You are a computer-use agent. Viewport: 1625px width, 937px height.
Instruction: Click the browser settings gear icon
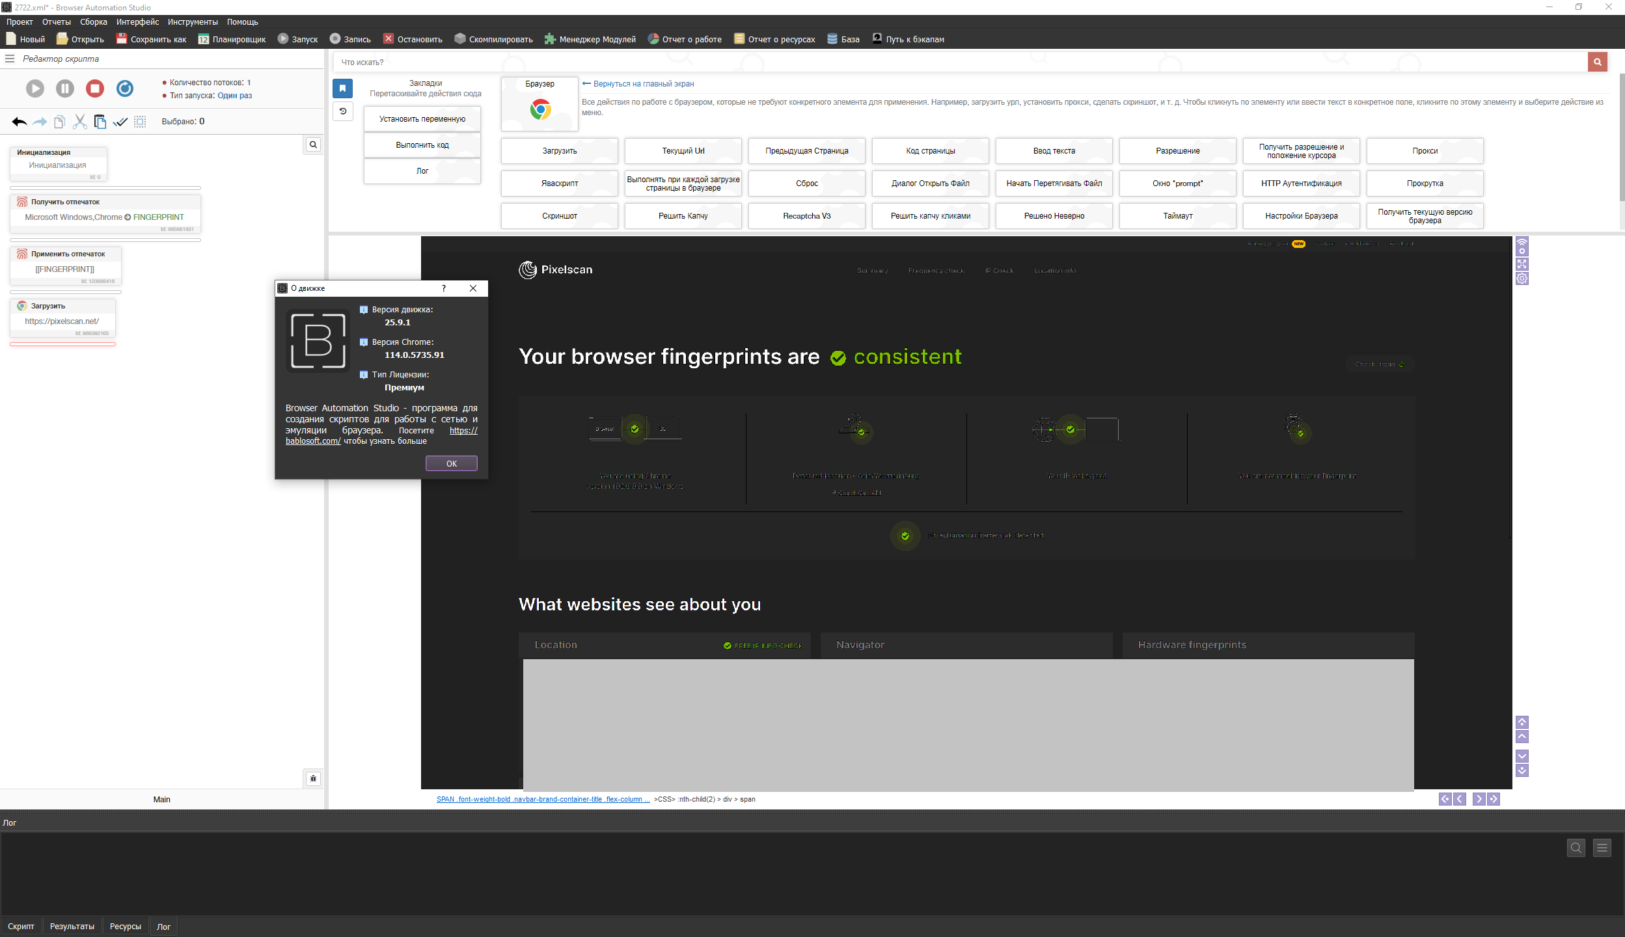pyautogui.click(x=1522, y=278)
